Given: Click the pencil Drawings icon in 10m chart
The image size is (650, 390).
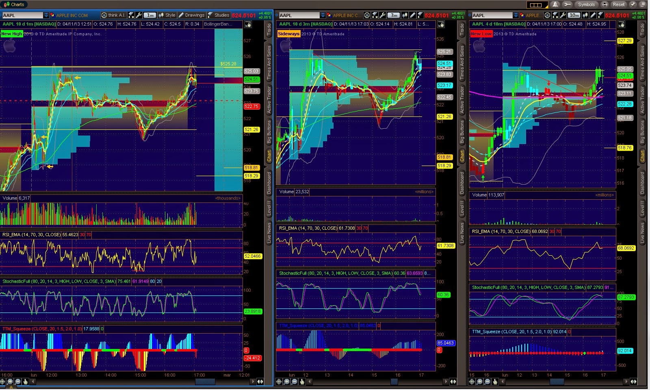Looking at the screenshot, I should click(593, 15).
